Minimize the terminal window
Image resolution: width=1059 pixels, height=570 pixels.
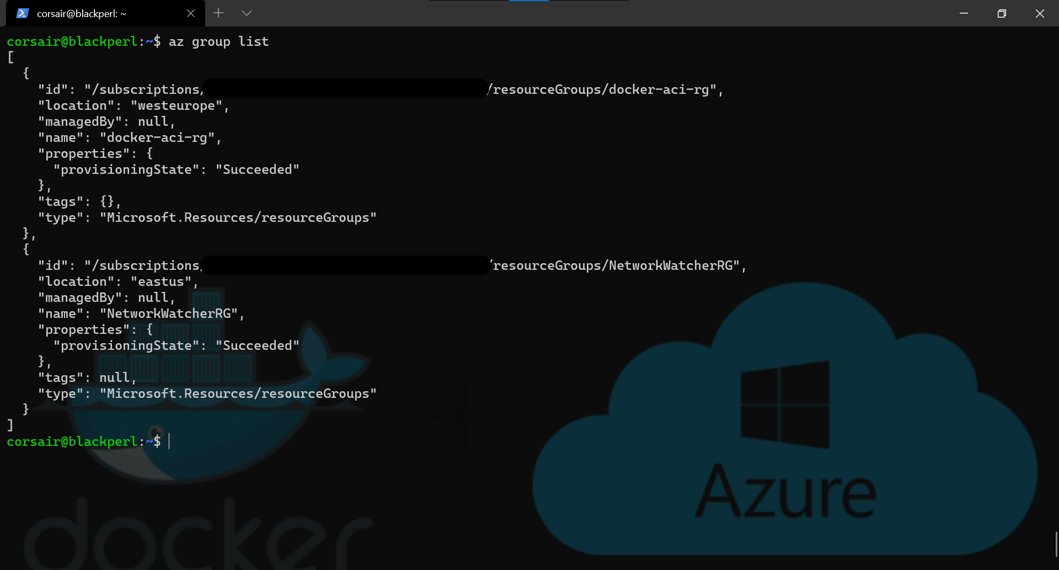[x=964, y=13]
